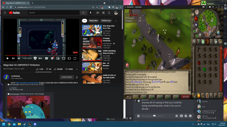Open Chrome extensions puzzle icon

109,7
